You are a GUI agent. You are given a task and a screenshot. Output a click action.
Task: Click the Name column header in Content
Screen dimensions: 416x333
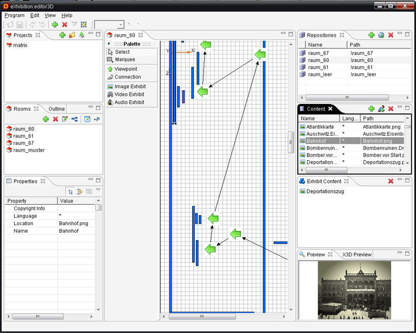[319, 119]
